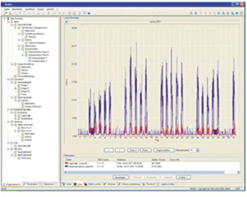247x197 pixels.
Task: Click the Eigenschaften button below the chart
Action: [x=164, y=150]
